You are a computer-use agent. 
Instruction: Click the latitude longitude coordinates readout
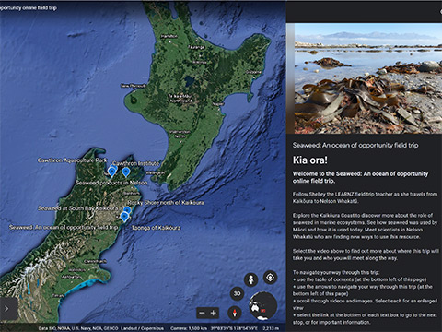pos(234,328)
